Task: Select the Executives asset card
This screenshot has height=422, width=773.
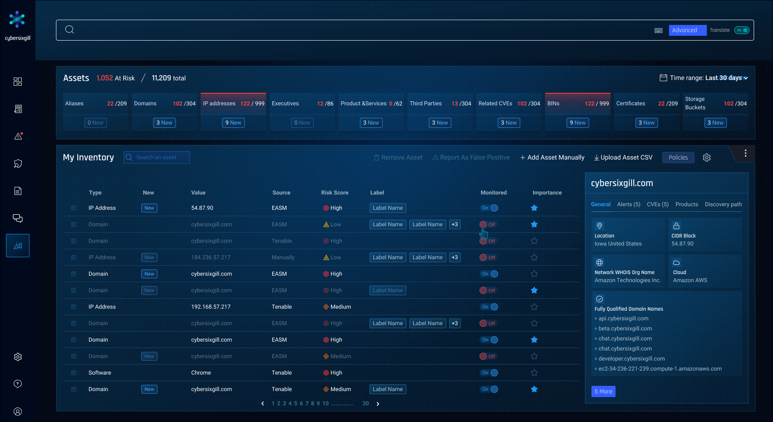Action: click(302, 112)
